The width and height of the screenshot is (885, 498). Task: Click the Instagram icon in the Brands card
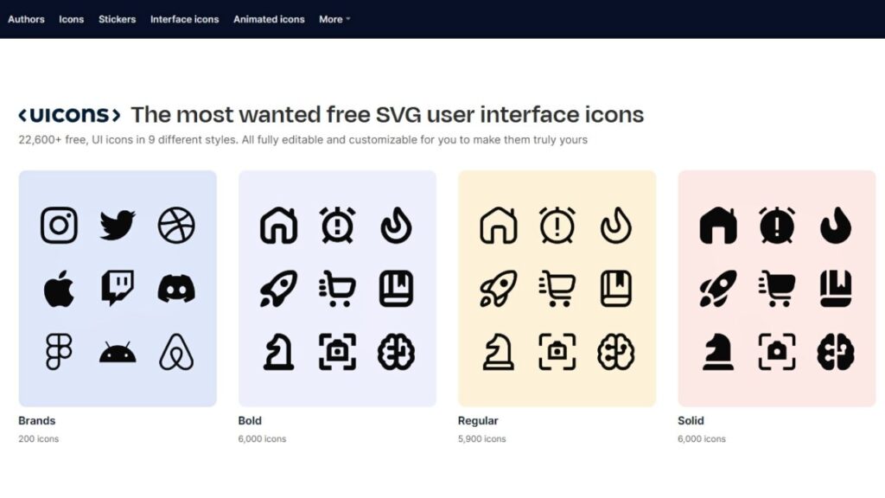(58, 227)
